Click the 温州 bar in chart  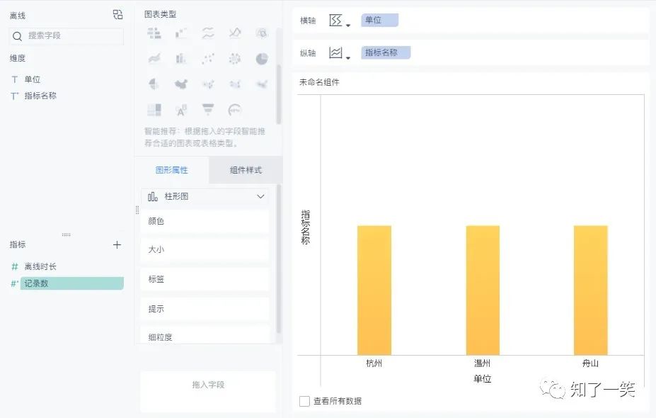483,290
